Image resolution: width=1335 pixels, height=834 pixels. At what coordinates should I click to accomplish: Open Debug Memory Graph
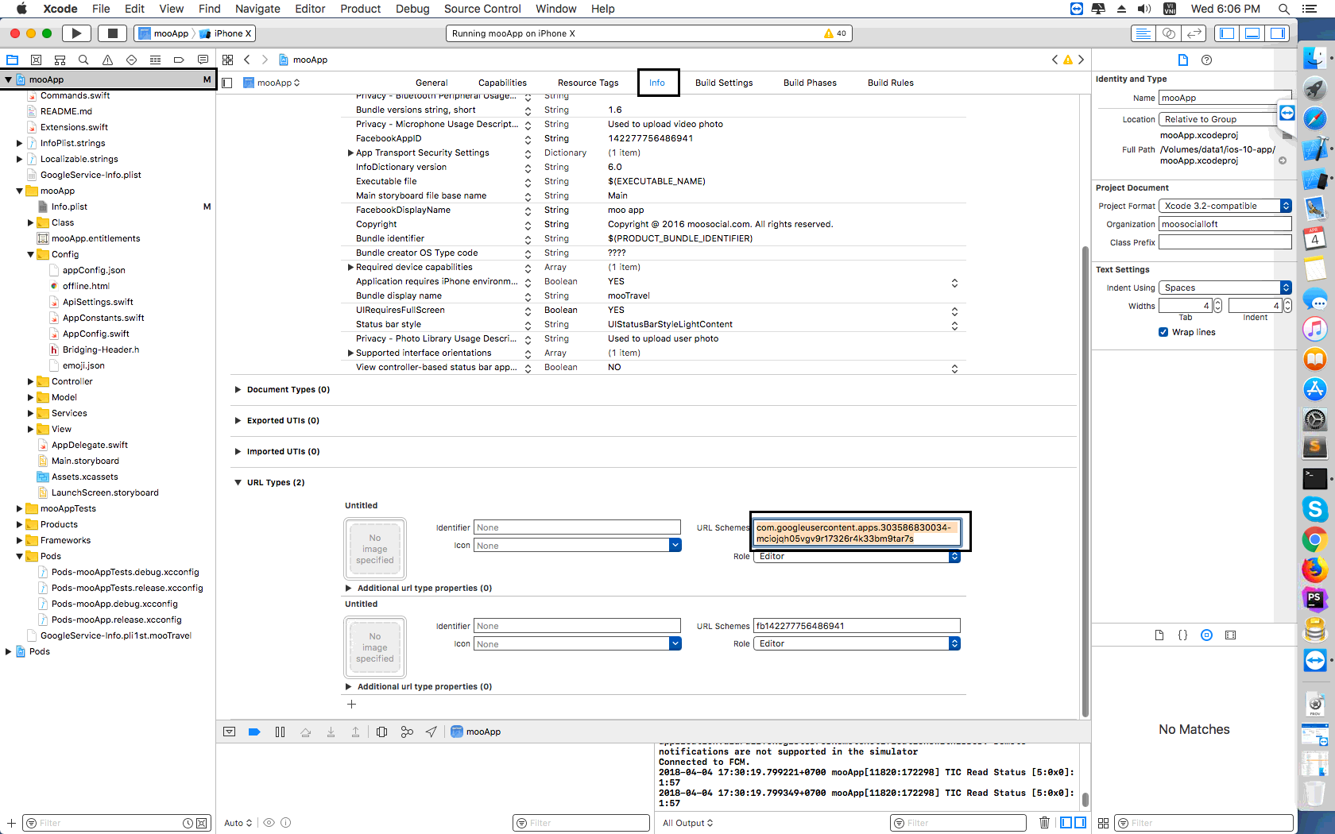pyautogui.click(x=407, y=732)
